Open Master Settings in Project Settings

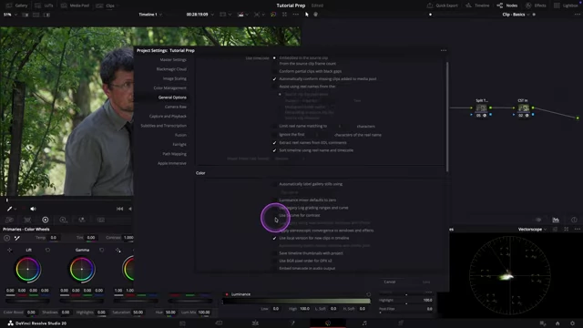[173, 60]
